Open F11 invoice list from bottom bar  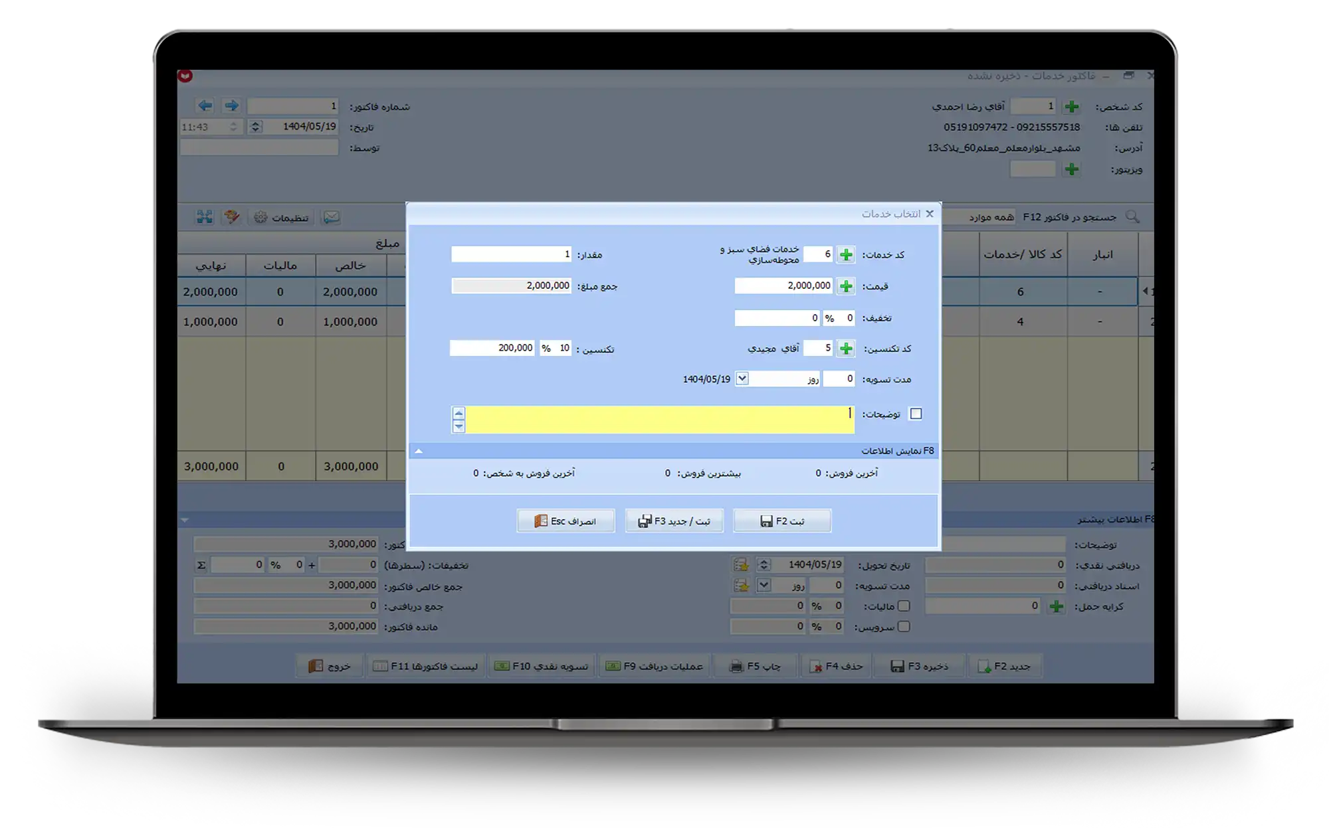425,666
